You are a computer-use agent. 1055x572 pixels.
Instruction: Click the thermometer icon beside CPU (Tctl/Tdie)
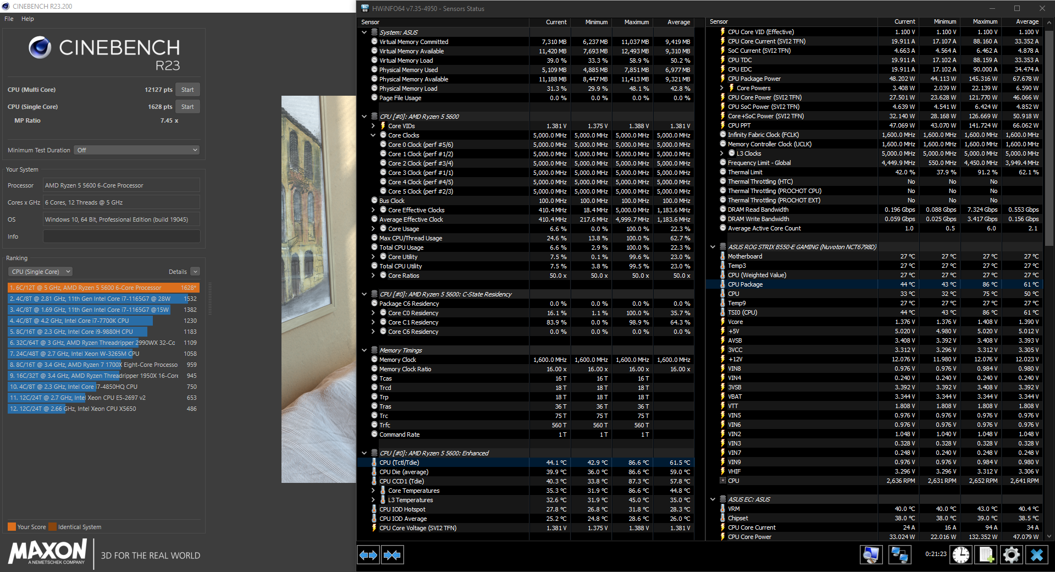click(374, 463)
